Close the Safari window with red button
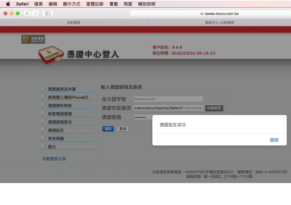This screenshot has width=291, height=205. tap(5, 13)
